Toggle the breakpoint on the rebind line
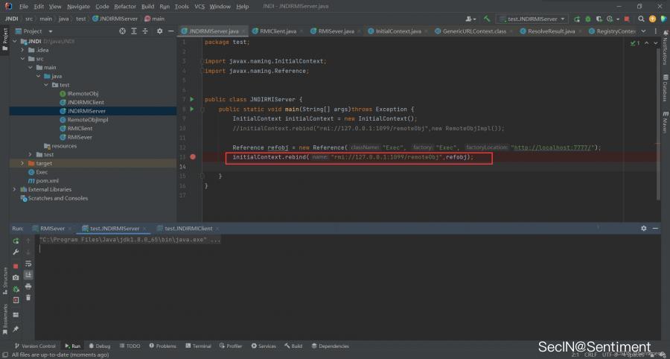 192,157
